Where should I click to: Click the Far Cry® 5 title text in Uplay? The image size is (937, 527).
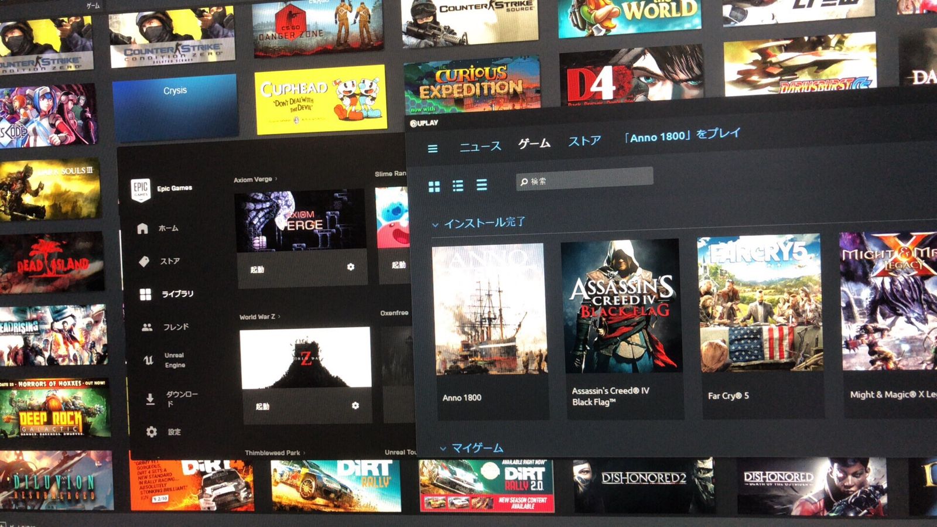point(729,396)
